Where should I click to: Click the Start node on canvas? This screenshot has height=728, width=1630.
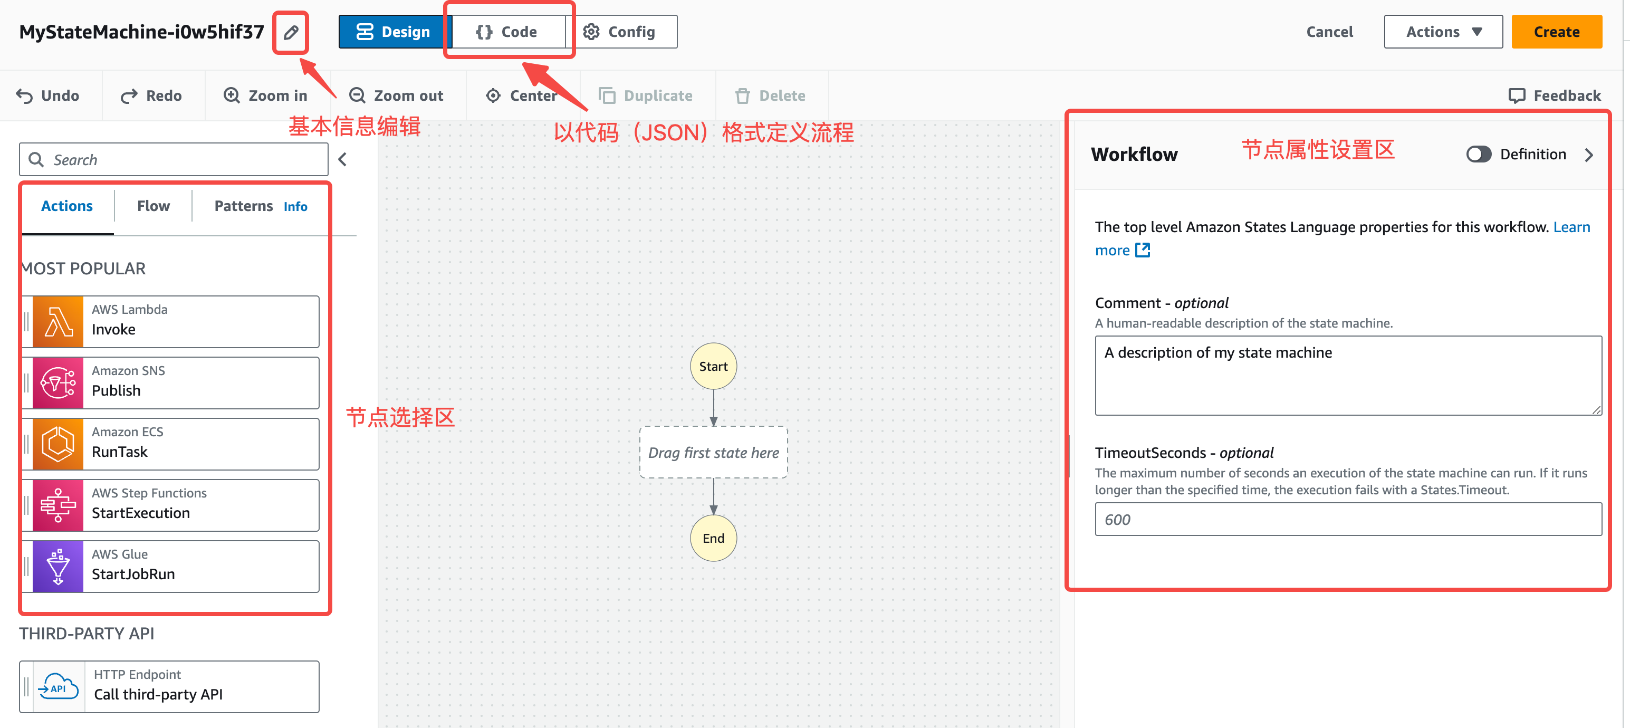pyautogui.click(x=713, y=367)
